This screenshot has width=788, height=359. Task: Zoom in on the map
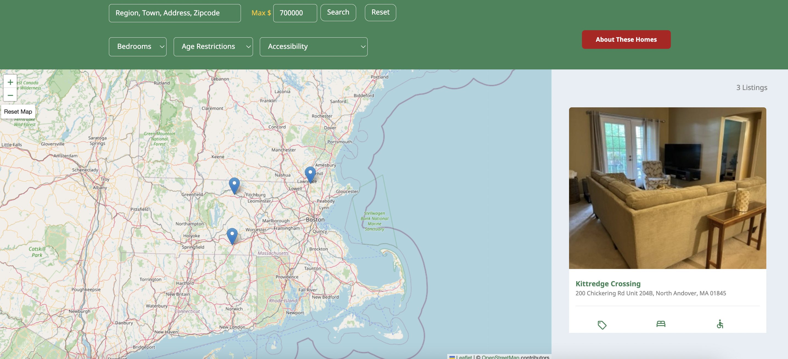[x=10, y=82]
